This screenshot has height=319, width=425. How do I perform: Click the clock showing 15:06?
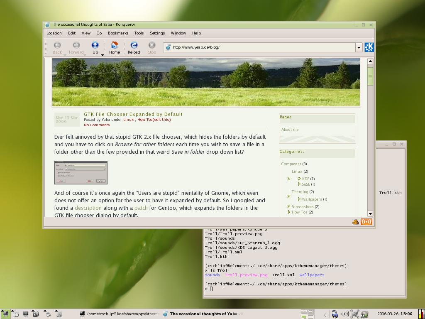[x=406, y=314]
